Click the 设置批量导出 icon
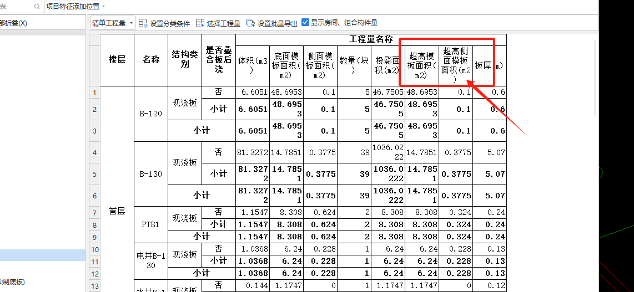 251,23
